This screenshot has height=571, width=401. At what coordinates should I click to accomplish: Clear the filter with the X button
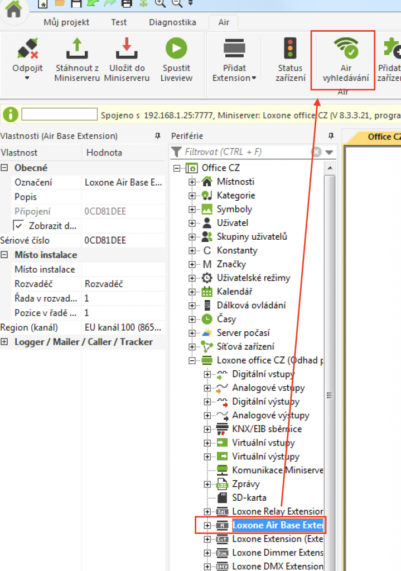coord(316,152)
